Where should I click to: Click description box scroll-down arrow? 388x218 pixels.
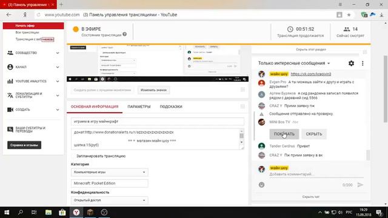coord(241,142)
